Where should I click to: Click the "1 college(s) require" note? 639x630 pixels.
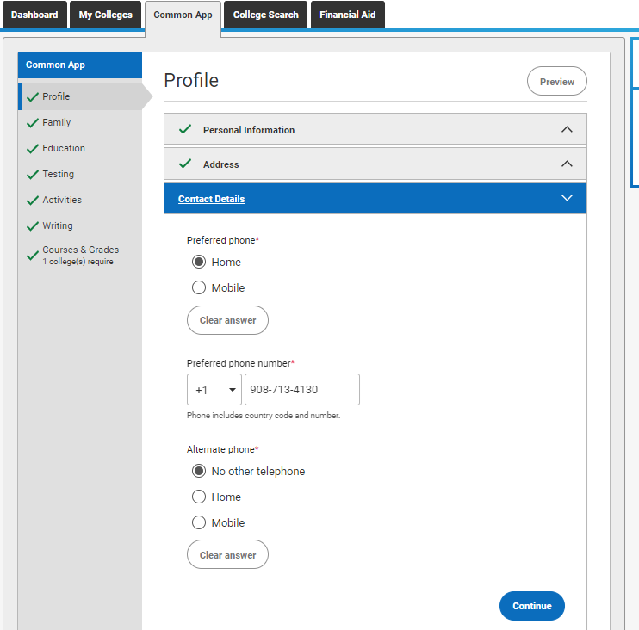pyautogui.click(x=78, y=262)
